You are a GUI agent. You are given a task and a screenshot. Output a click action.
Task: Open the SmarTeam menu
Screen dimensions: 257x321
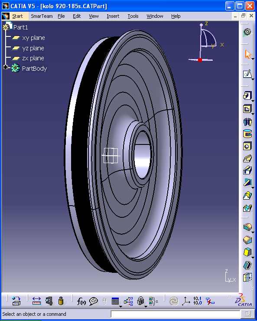[42, 16]
